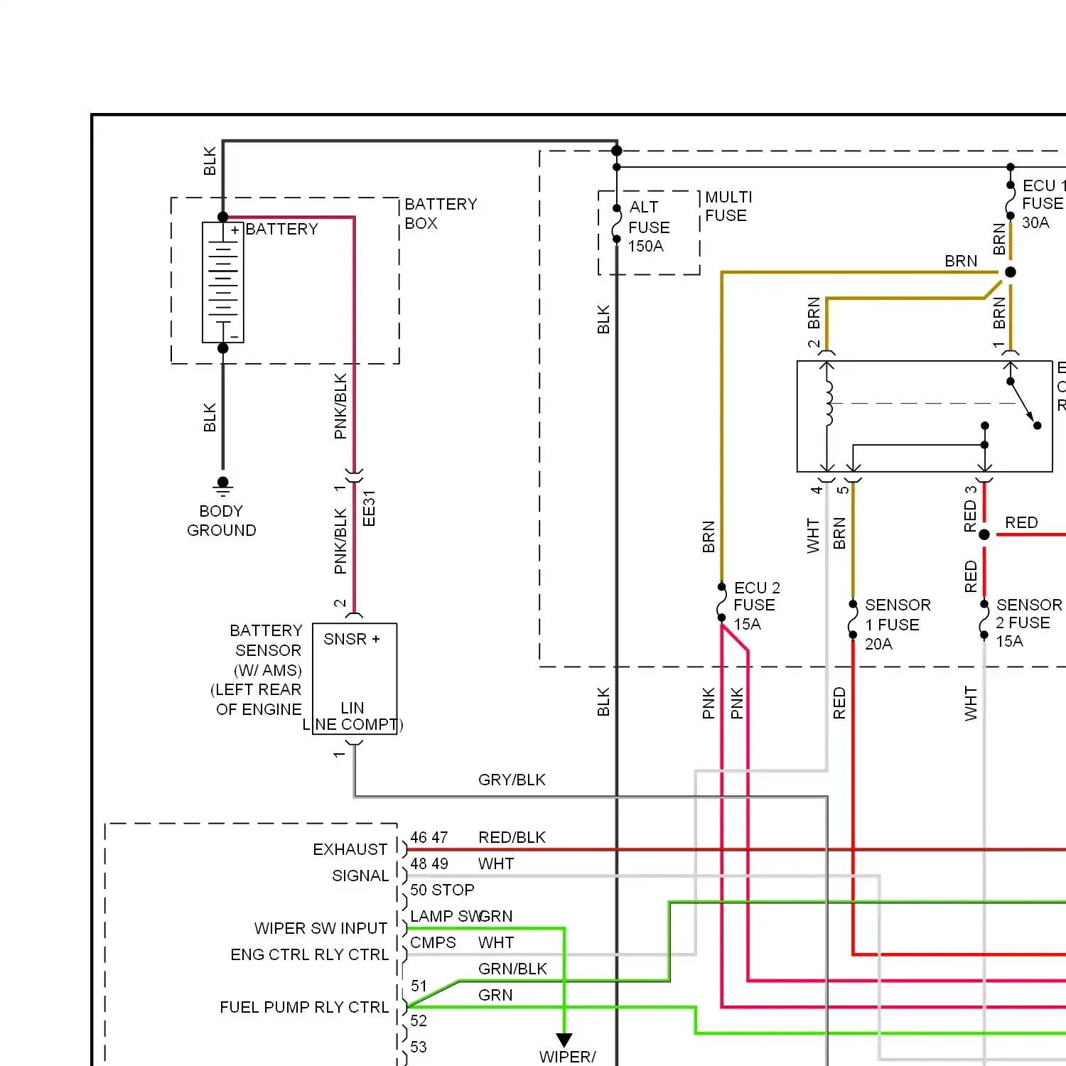Click the "ECU 2" fuse label
Image resolution: width=1066 pixels, height=1066 pixels.
(x=757, y=588)
